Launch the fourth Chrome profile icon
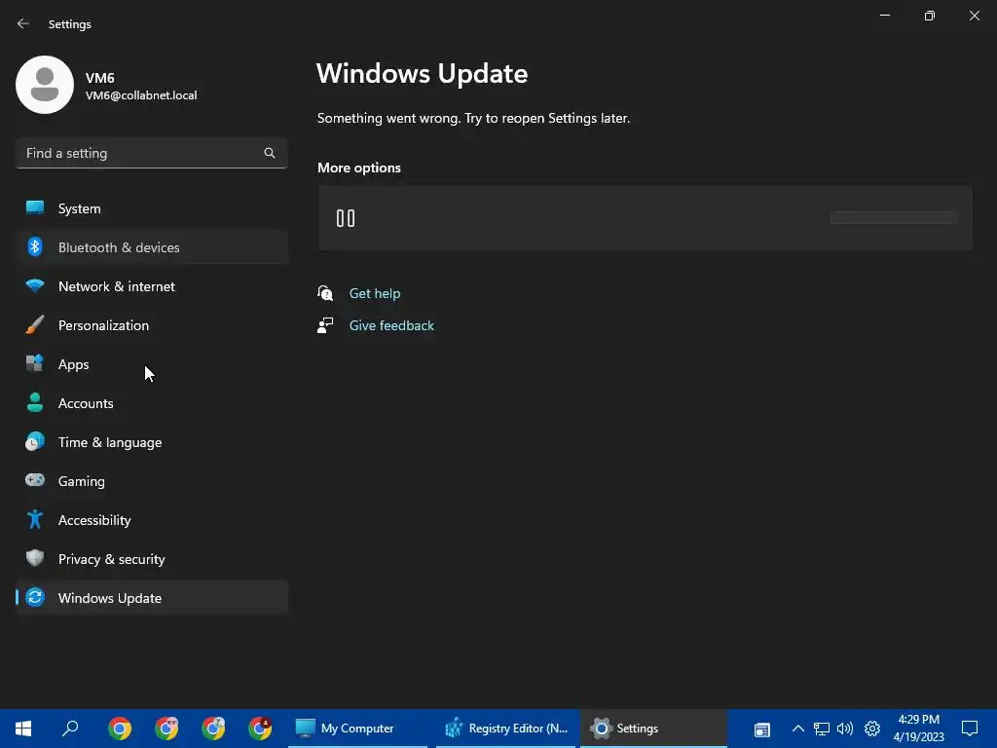 point(260,729)
